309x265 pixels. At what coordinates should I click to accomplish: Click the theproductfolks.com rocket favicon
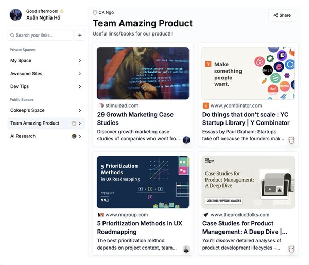click(206, 214)
